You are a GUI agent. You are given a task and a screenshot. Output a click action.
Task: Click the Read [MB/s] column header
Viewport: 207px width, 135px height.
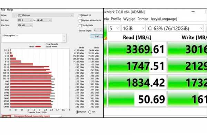(x=137, y=37)
